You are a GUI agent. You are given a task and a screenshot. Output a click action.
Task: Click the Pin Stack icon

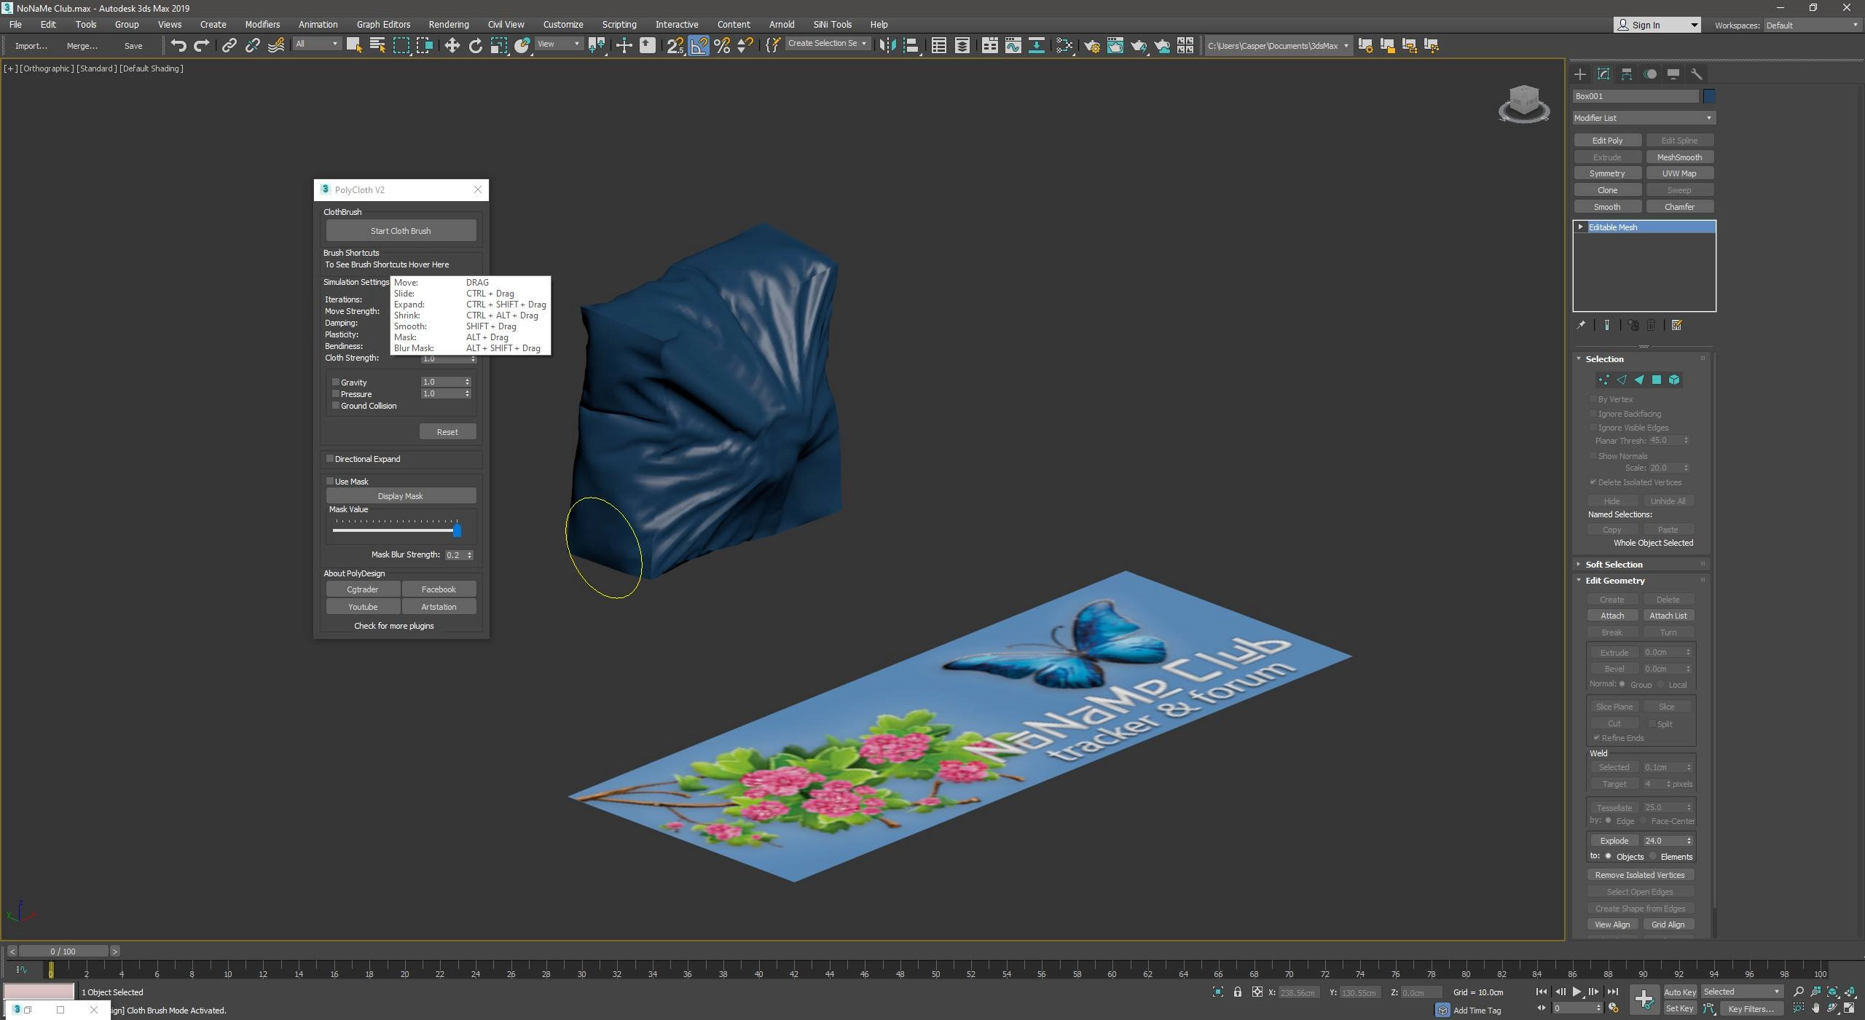(1580, 325)
